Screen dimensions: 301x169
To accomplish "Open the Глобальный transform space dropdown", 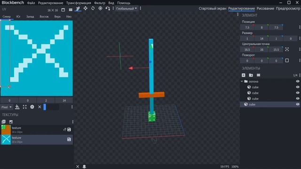I will coord(127,8).
